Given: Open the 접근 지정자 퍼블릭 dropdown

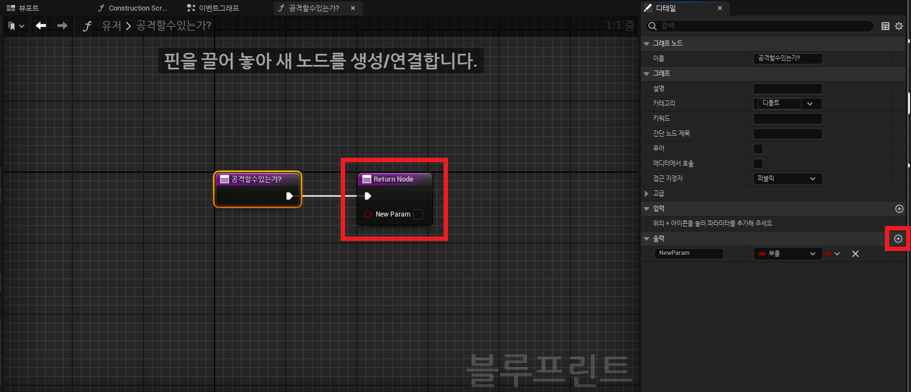Looking at the screenshot, I should tap(788, 179).
